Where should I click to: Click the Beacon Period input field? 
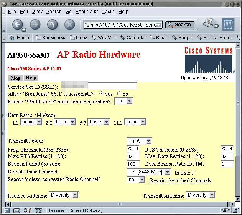(x=133, y=164)
